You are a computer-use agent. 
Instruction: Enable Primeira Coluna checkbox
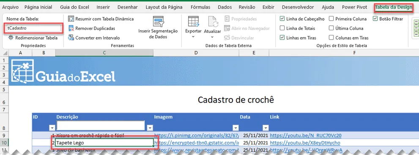(331, 19)
